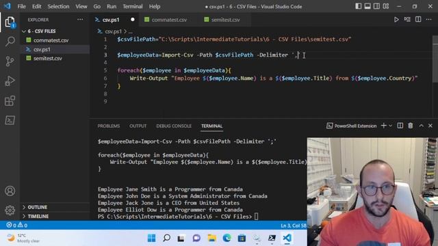Screen dimensions: 438x246
Task: Run the PowerShell script with play button
Action: point(396,20)
